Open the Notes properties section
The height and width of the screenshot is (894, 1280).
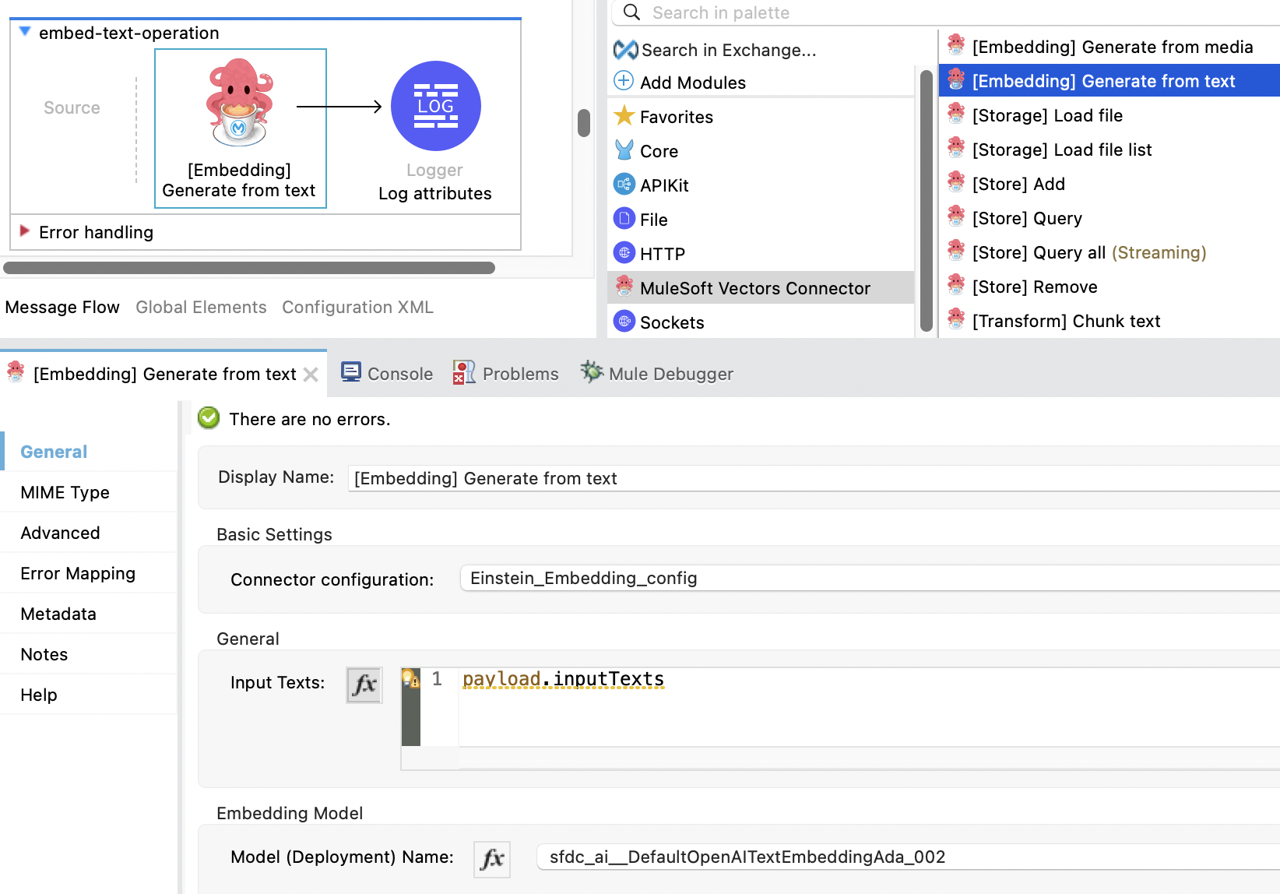click(x=90, y=654)
